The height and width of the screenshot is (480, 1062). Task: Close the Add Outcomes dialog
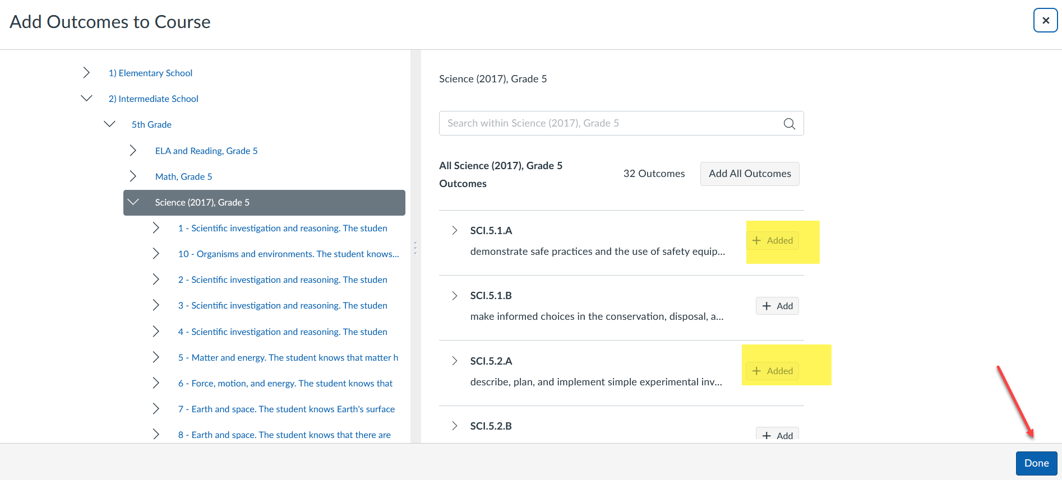[x=1045, y=21]
